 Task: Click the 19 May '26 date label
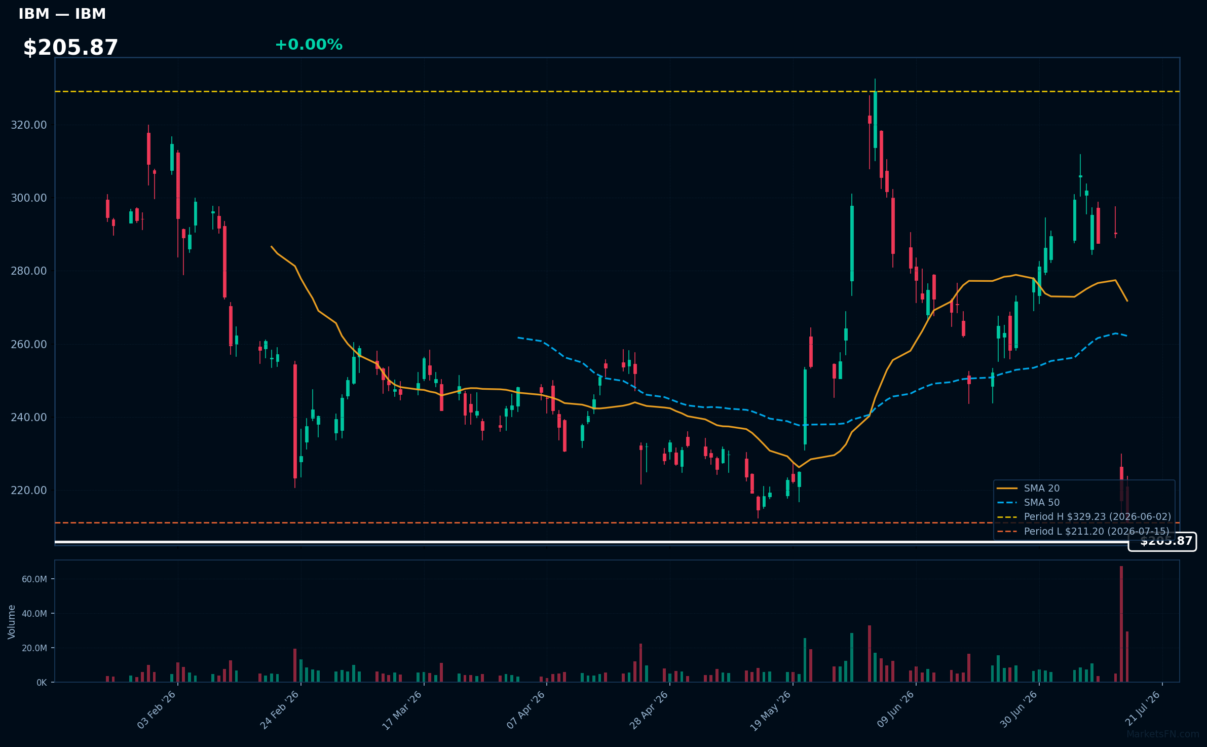click(x=771, y=711)
